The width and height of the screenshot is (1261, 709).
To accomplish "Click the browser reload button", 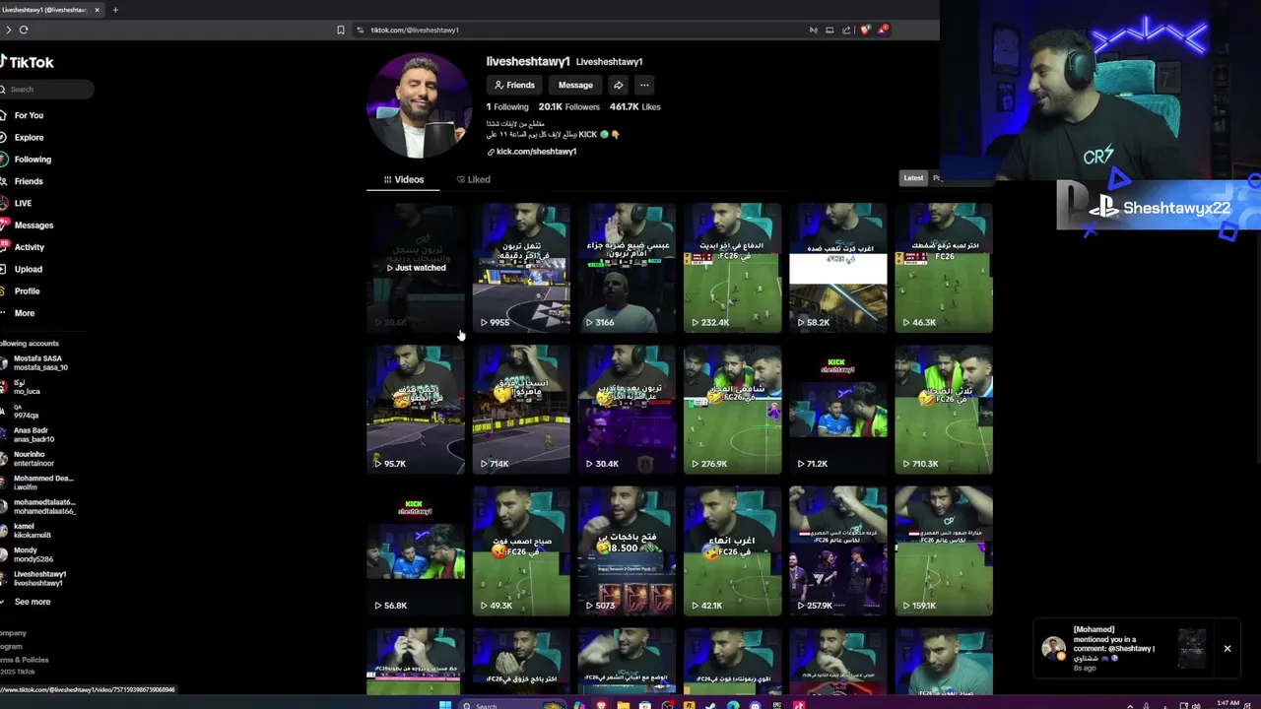I will [24, 30].
